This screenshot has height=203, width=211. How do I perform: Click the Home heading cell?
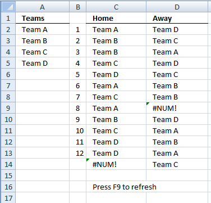pyautogui.click(x=116, y=18)
